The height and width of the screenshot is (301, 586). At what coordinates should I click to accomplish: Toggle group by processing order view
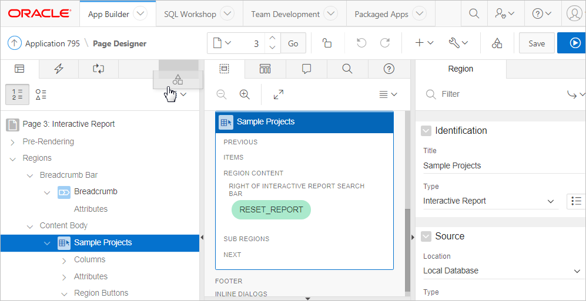17,94
